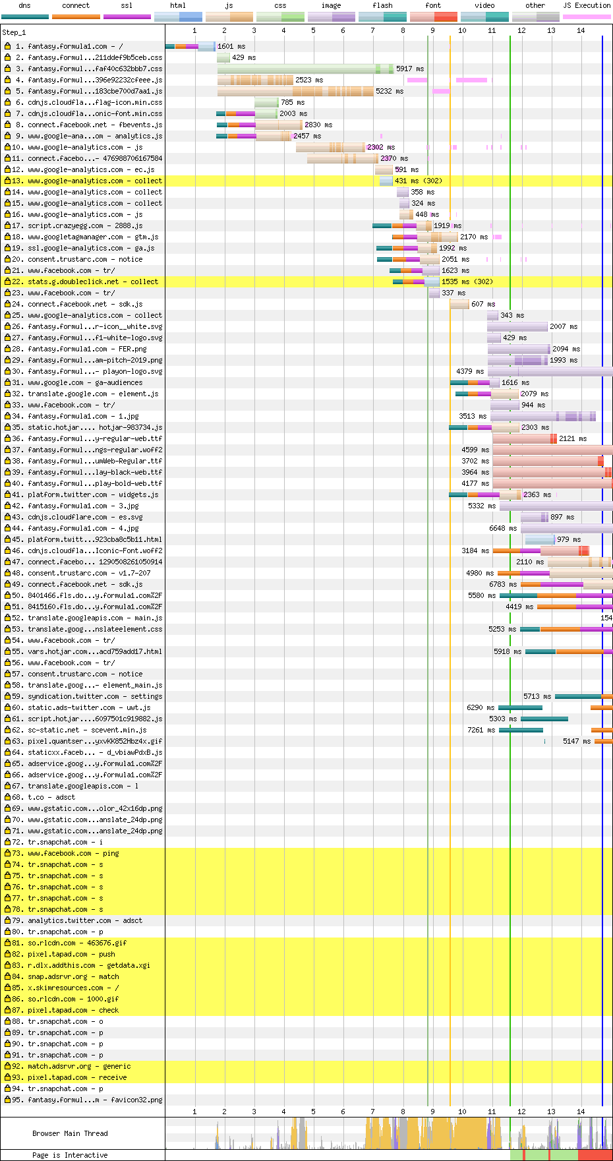Image resolution: width=613 pixels, height=1161 pixels.
Task: Select the lock icon on row 95 favicon32.png
Action: [8, 1100]
